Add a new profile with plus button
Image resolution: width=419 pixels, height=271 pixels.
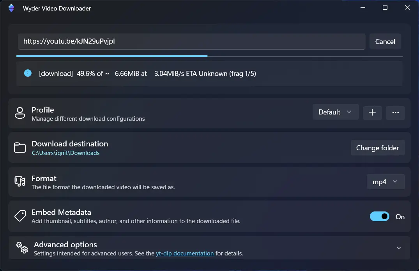coord(372,112)
